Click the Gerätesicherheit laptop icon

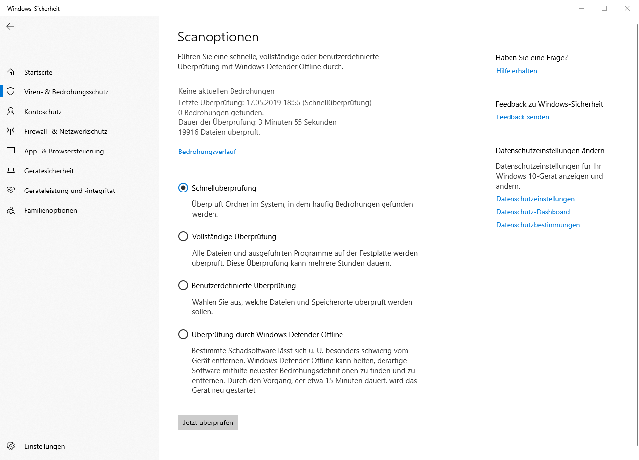[11, 171]
